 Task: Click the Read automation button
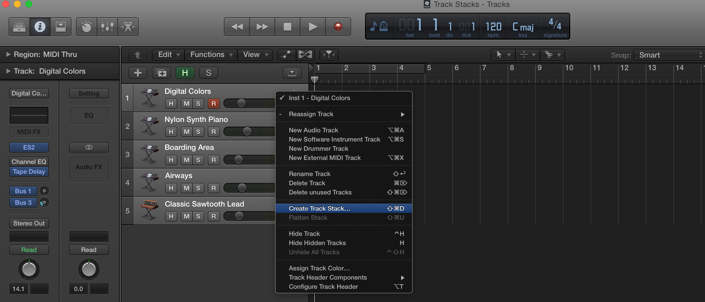point(29,250)
